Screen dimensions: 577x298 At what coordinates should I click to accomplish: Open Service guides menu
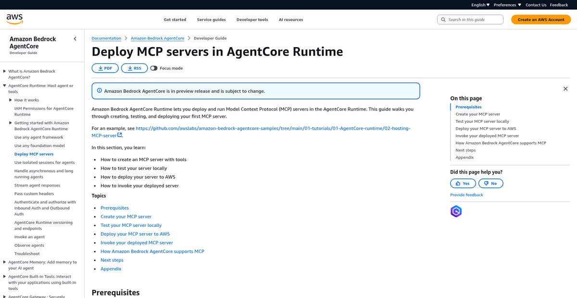click(211, 20)
